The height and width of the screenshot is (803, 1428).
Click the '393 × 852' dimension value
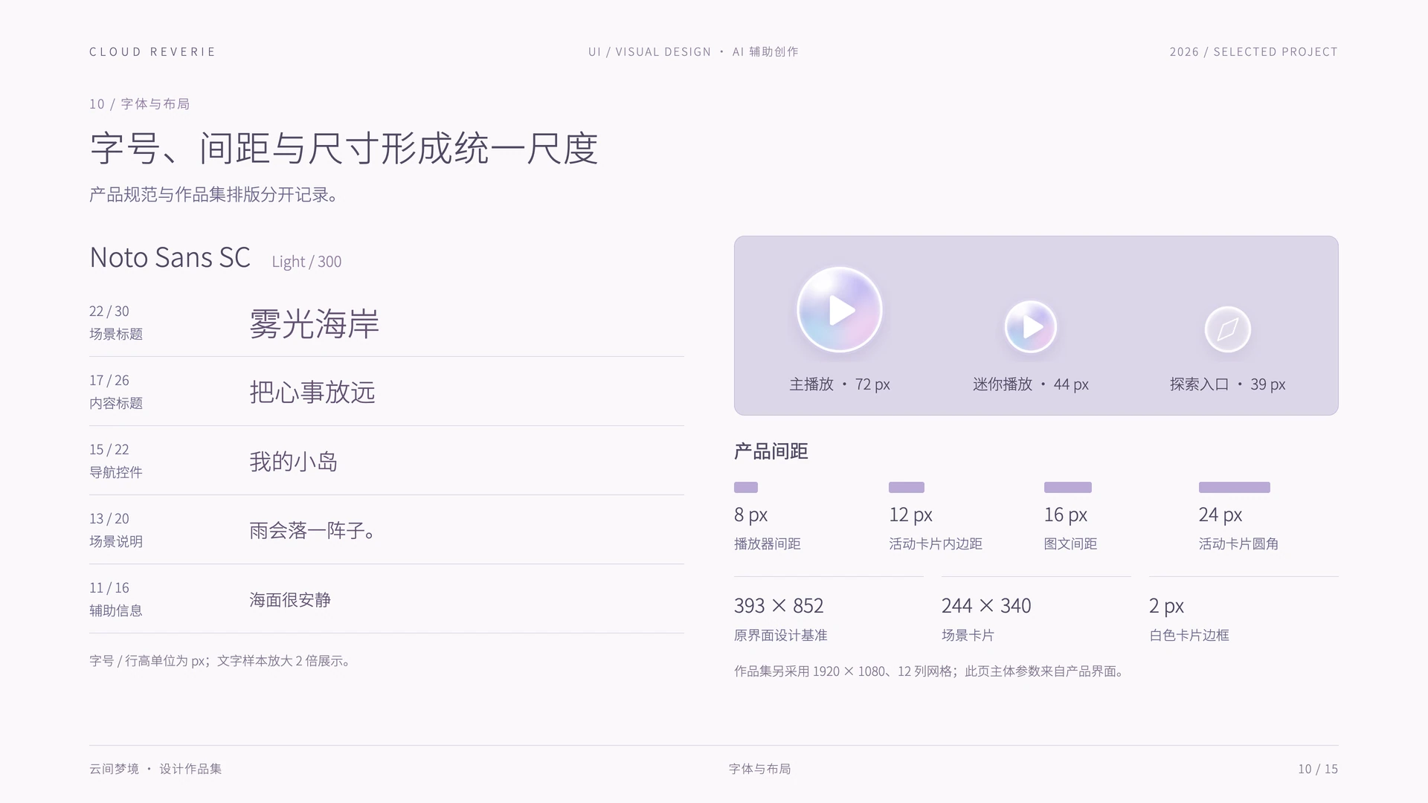point(779,606)
